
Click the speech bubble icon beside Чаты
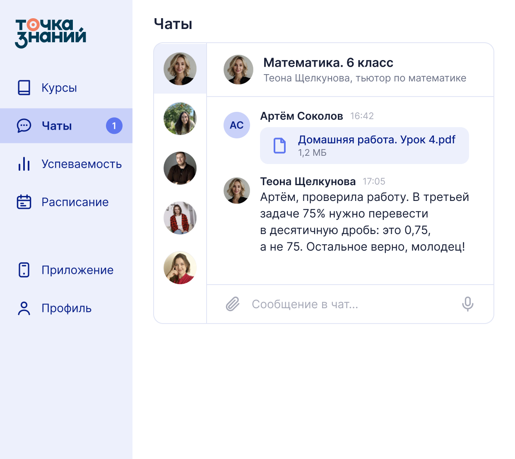[24, 126]
